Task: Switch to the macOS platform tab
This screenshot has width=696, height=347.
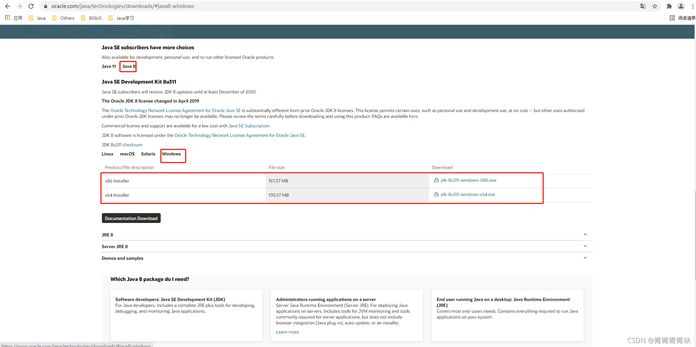Action: pos(127,154)
